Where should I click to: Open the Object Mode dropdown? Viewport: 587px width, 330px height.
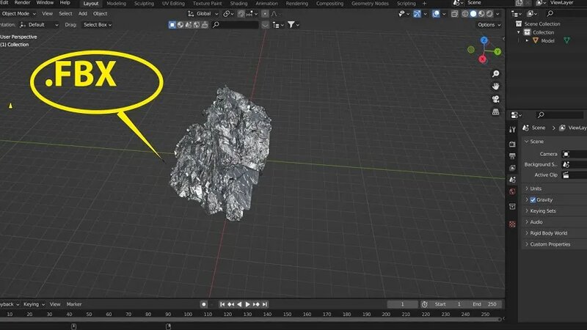pyautogui.click(x=18, y=13)
